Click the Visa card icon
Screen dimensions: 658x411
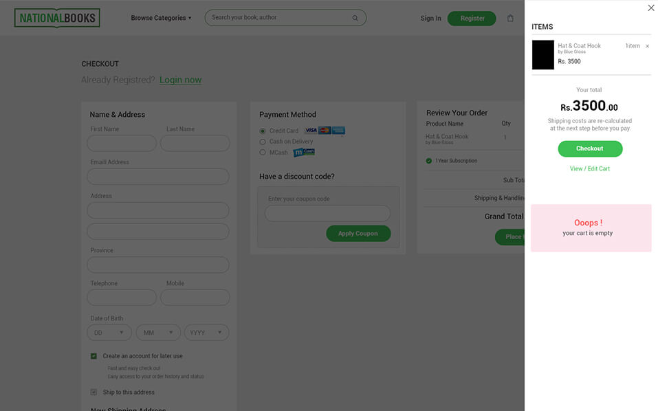pyautogui.click(x=311, y=131)
